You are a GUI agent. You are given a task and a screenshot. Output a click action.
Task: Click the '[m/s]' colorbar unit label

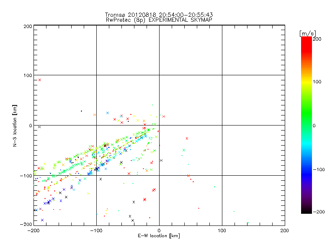(x=308, y=33)
